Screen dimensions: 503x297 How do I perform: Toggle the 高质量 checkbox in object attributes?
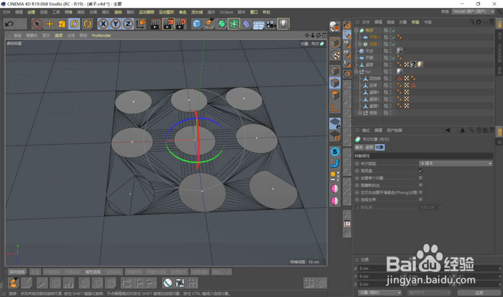coord(421,171)
